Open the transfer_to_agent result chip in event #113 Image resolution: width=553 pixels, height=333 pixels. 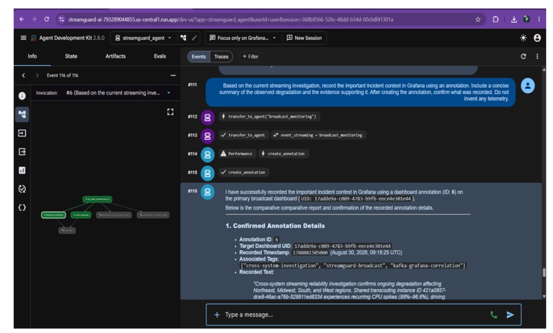[x=244, y=135]
